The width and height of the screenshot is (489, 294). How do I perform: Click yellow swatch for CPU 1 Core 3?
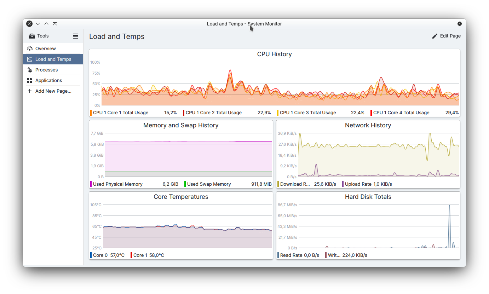point(278,113)
